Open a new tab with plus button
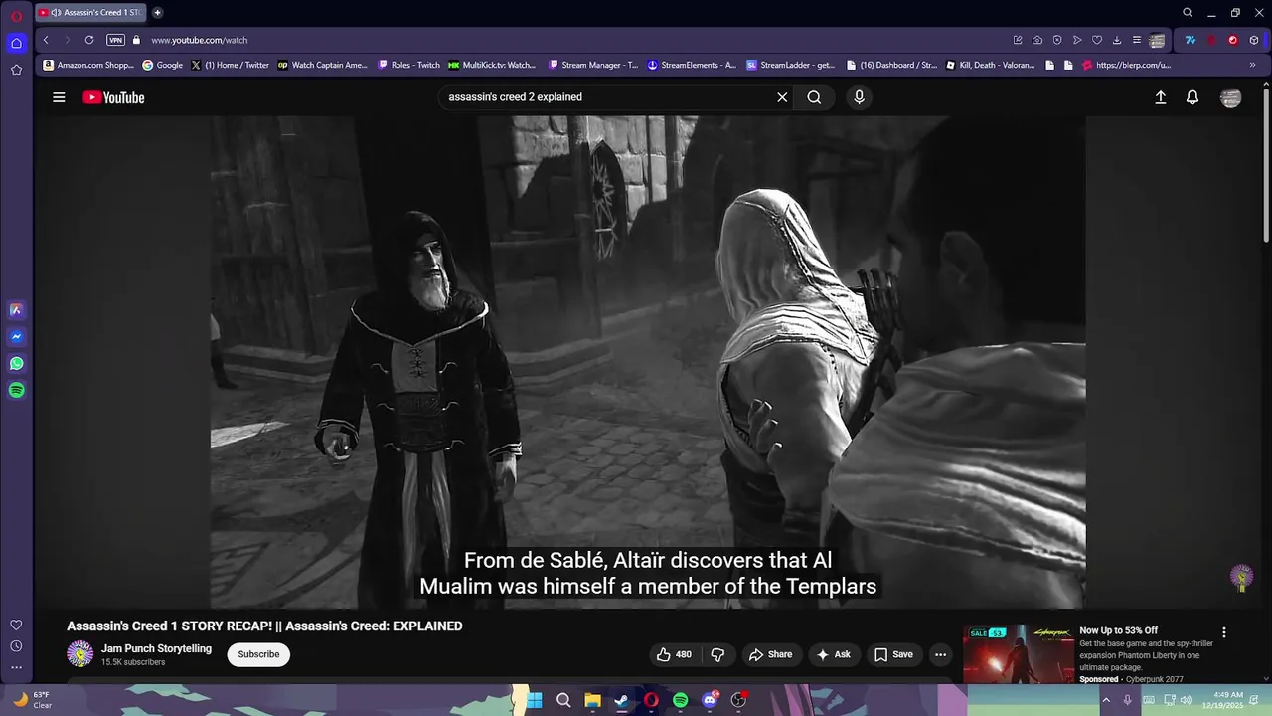 pyautogui.click(x=157, y=13)
